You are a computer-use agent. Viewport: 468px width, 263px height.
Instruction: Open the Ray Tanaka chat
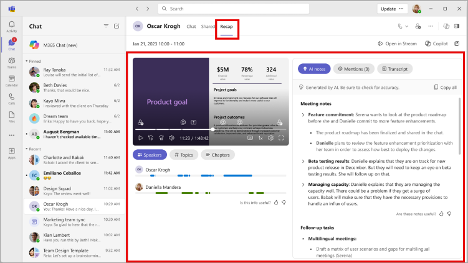coord(74,72)
